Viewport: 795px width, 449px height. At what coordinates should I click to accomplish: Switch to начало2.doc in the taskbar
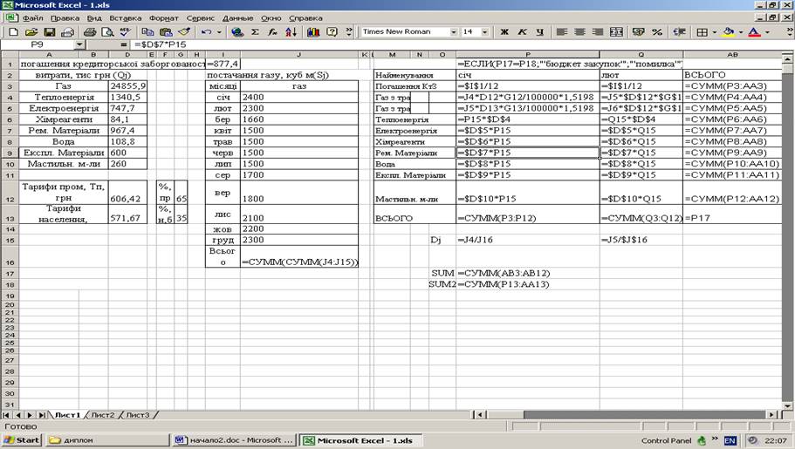(233, 440)
